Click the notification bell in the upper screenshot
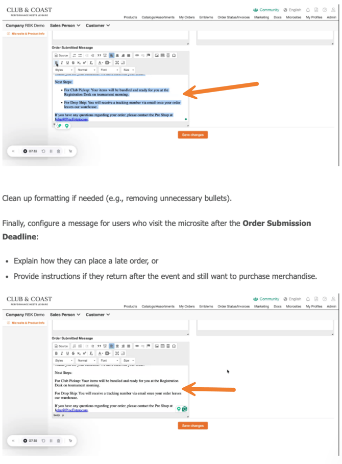The image size is (342, 464). [308, 10]
